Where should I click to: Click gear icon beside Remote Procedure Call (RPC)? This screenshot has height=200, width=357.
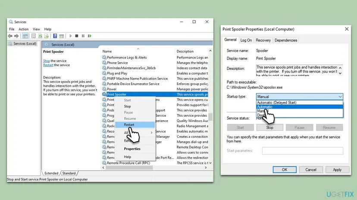point(104,163)
